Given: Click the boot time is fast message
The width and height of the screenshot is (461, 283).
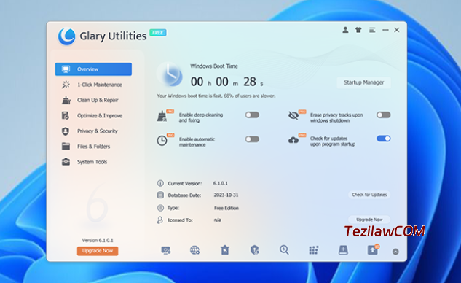Looking at the screenshot, I should point(216,96).
